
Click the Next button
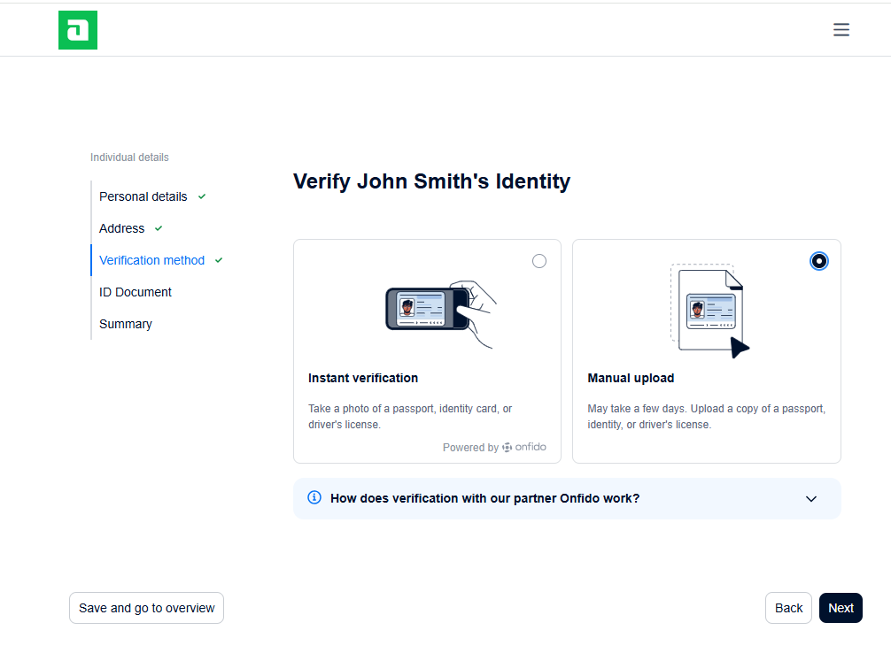pos(841,608)
